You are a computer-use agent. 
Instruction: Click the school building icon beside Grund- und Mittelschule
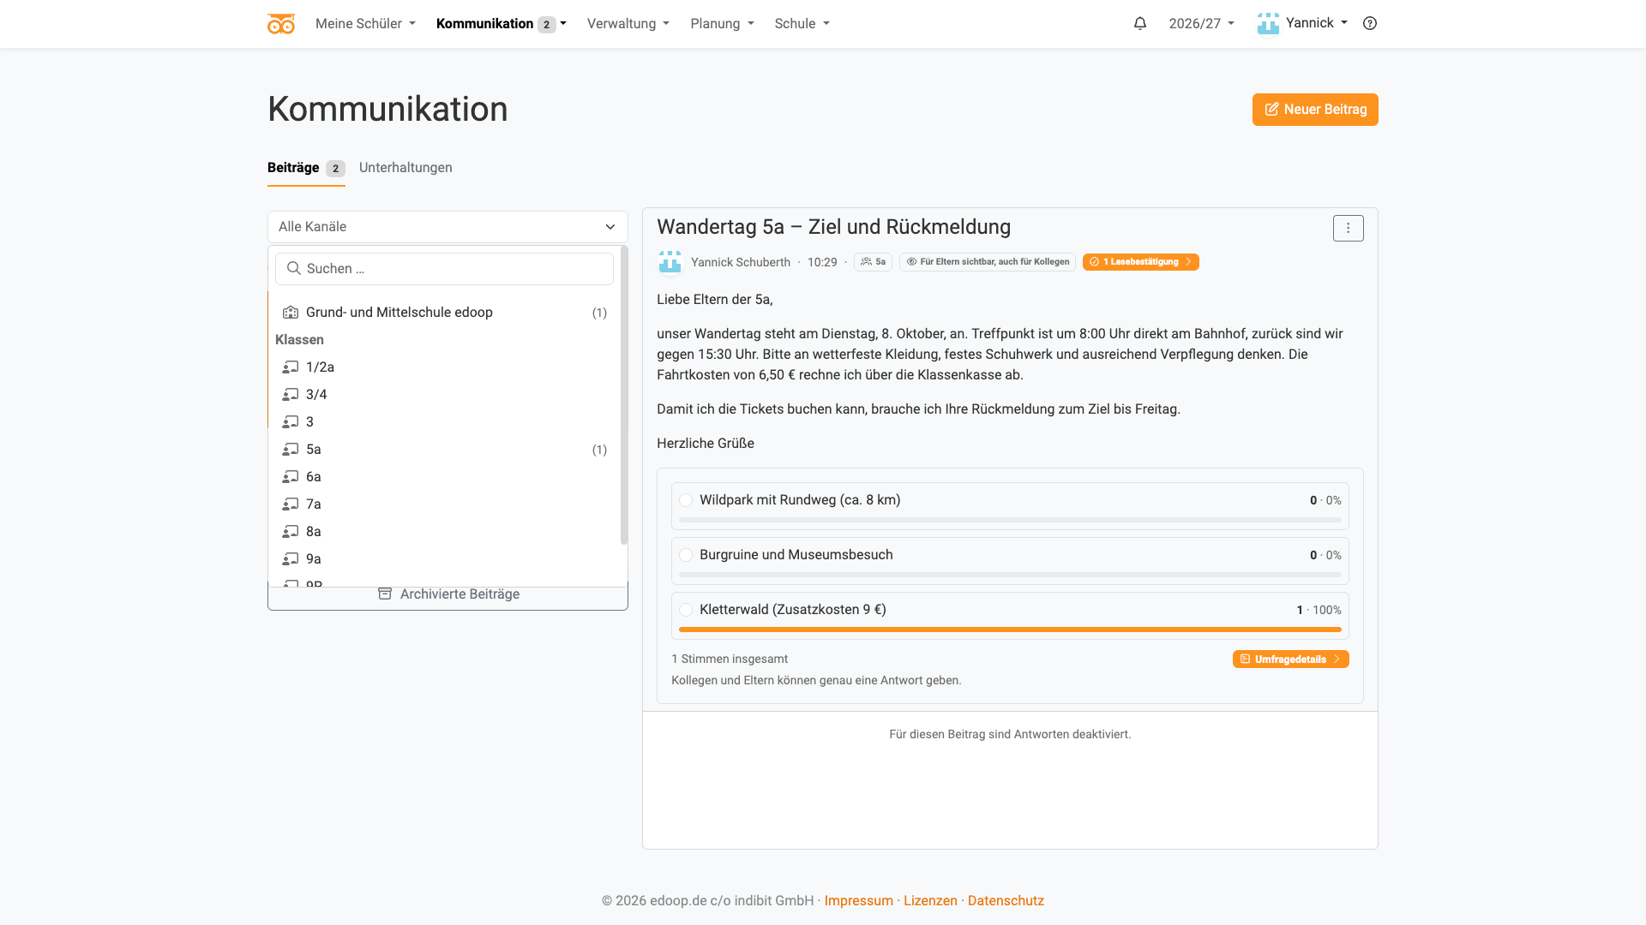[x=291, y=313]
